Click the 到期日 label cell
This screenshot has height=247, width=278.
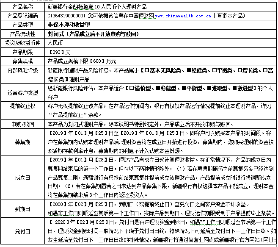click(22, 209)
